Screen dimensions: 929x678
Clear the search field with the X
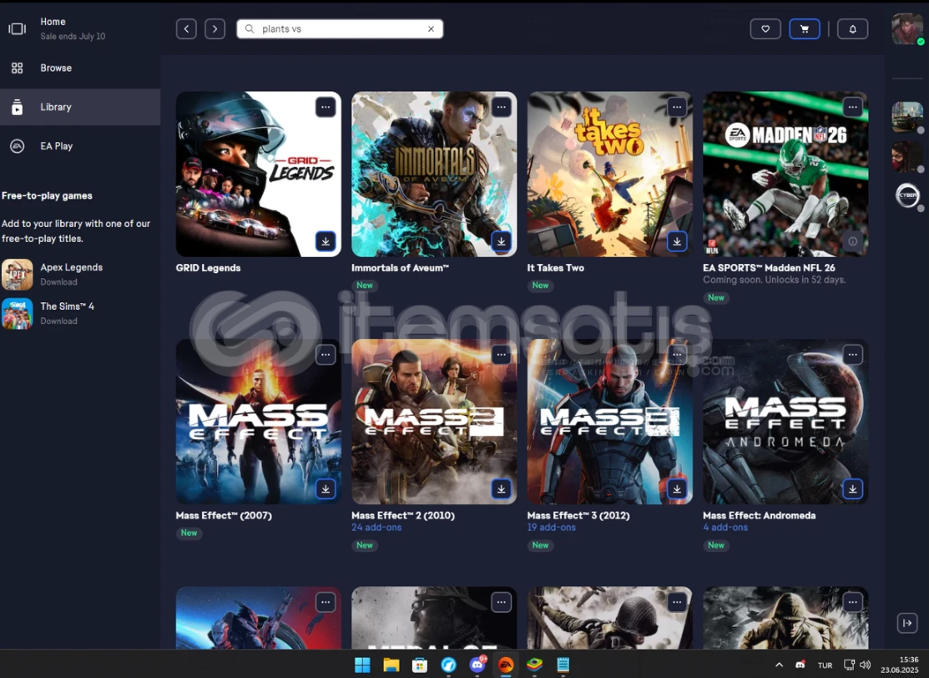point(431,28)
